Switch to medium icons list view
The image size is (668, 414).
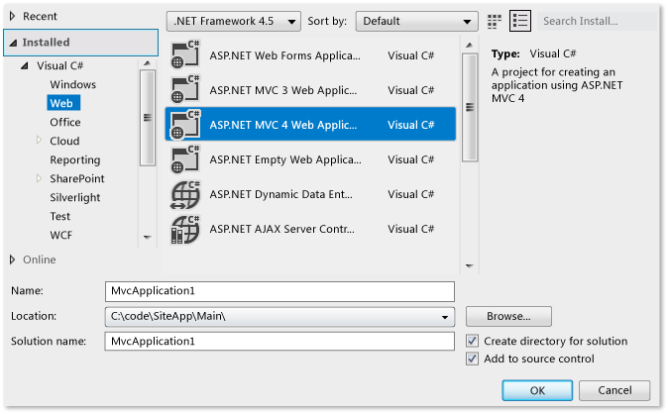[520, 21]
